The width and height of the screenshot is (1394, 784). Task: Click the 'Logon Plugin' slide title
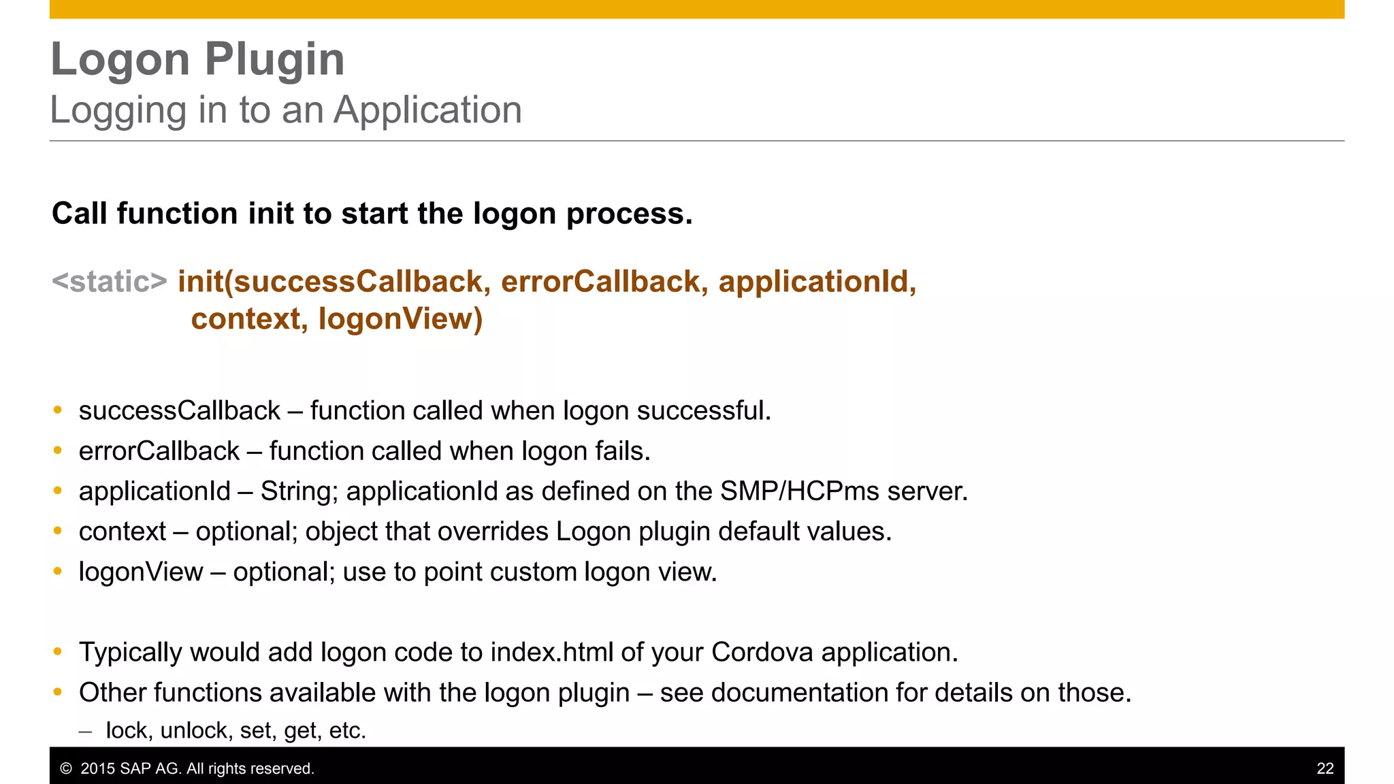pos(198,60)
